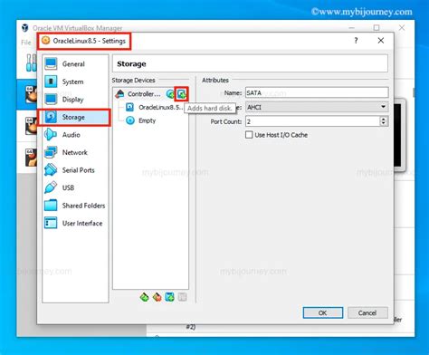This screenshot has height=355, width=429.
Task: Click the greyed Remove attachment icon
Action: [x=182, y=297]
